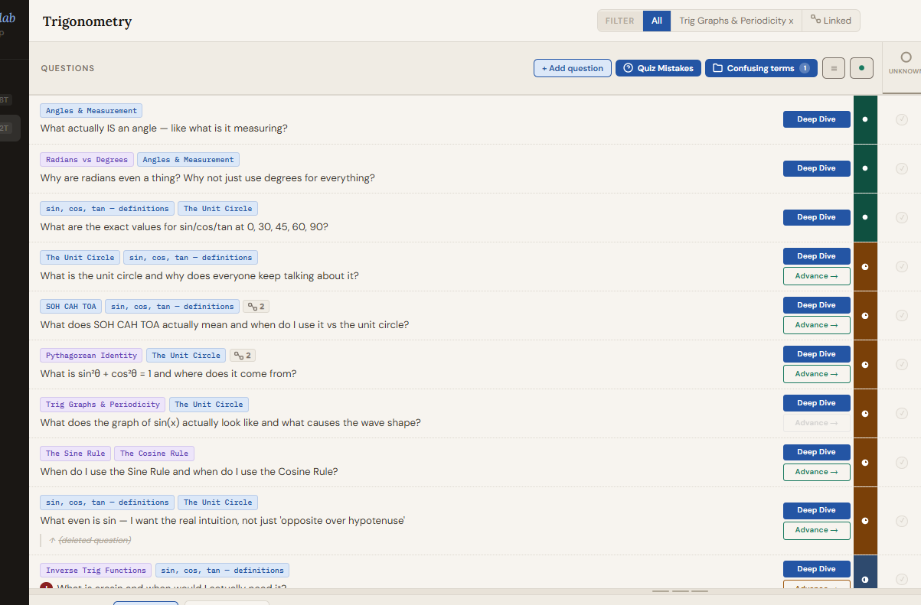Viewport: 921px width, 605px height.
Task: Click the green dot view icon button
Action: point(861,68)
